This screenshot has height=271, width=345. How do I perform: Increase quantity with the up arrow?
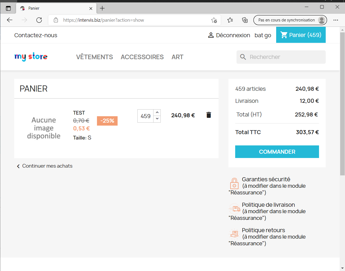tap(157, 112)
